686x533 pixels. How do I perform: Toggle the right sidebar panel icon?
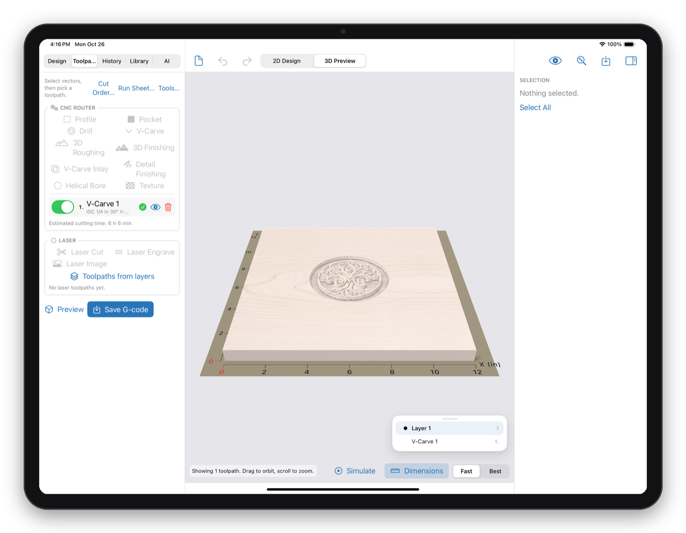click(631, 61)
